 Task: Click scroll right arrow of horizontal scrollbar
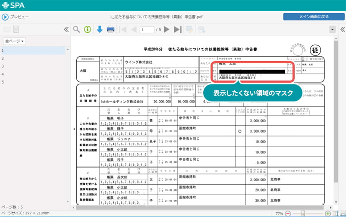coord(330,208)
